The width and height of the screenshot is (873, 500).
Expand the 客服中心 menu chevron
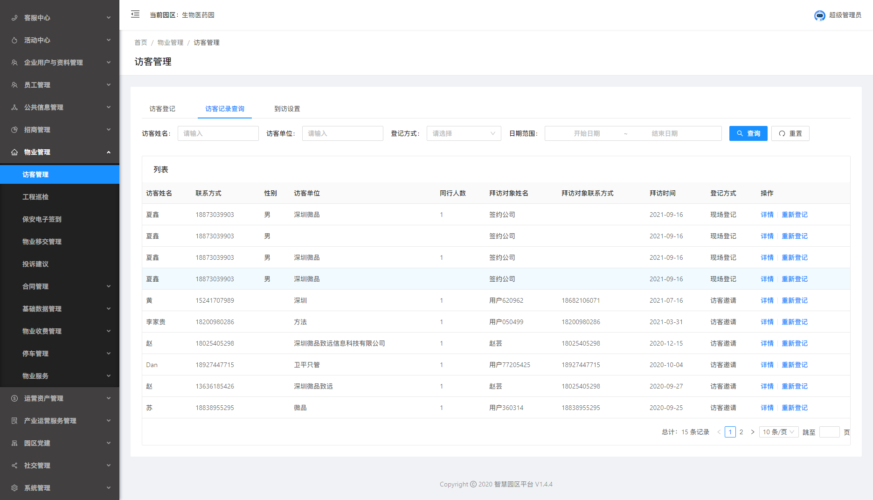point(109,18)
